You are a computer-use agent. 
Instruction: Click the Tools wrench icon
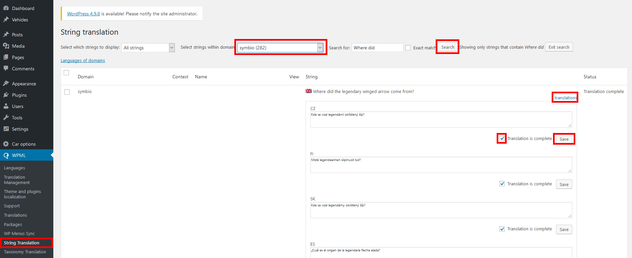[x=6, y=117]
